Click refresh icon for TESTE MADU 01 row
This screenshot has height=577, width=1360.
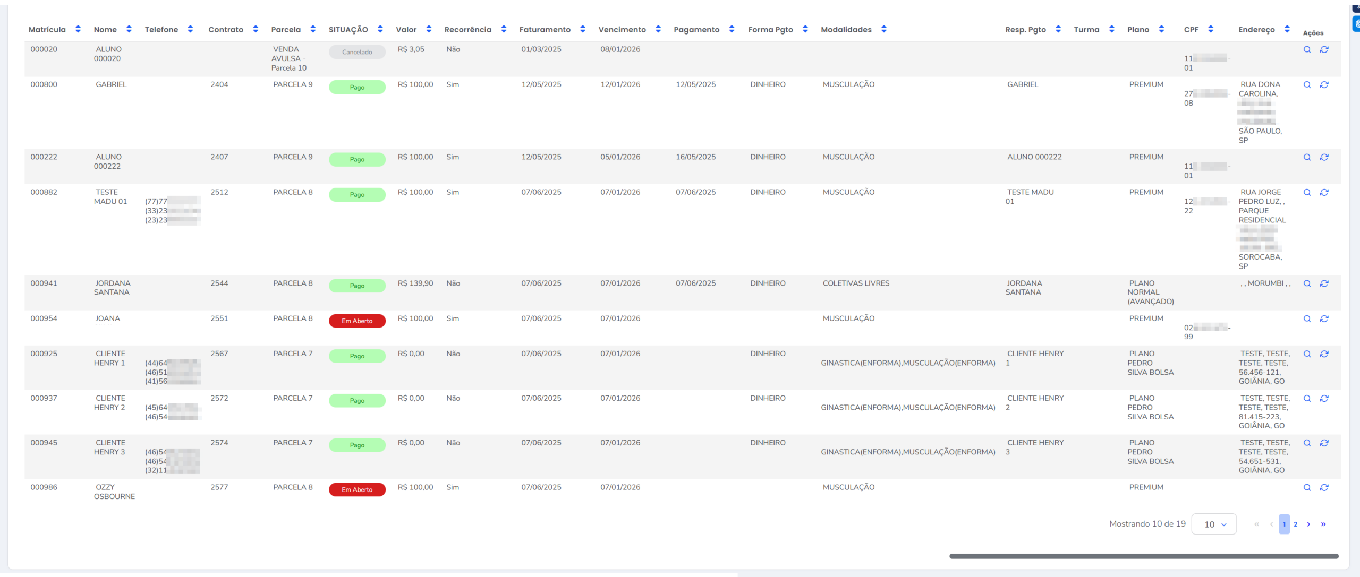[x=1324, y=193]
